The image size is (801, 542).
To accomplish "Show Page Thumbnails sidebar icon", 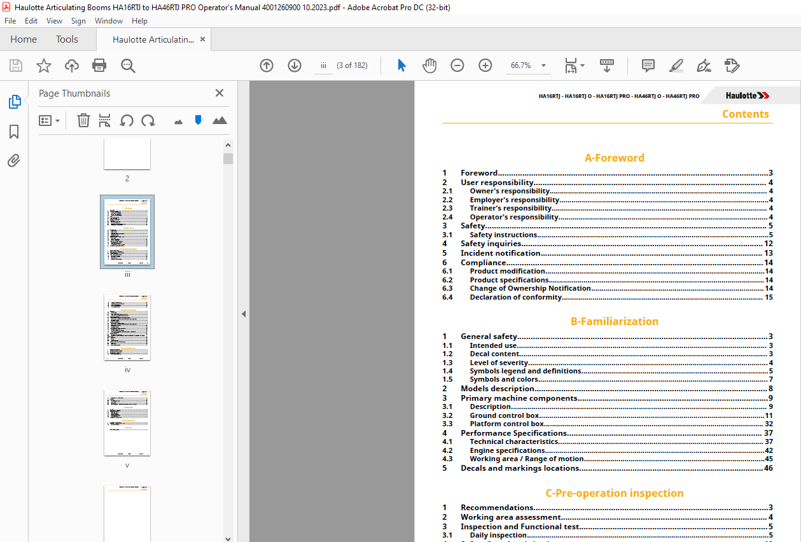I will (x=14, y=102).
